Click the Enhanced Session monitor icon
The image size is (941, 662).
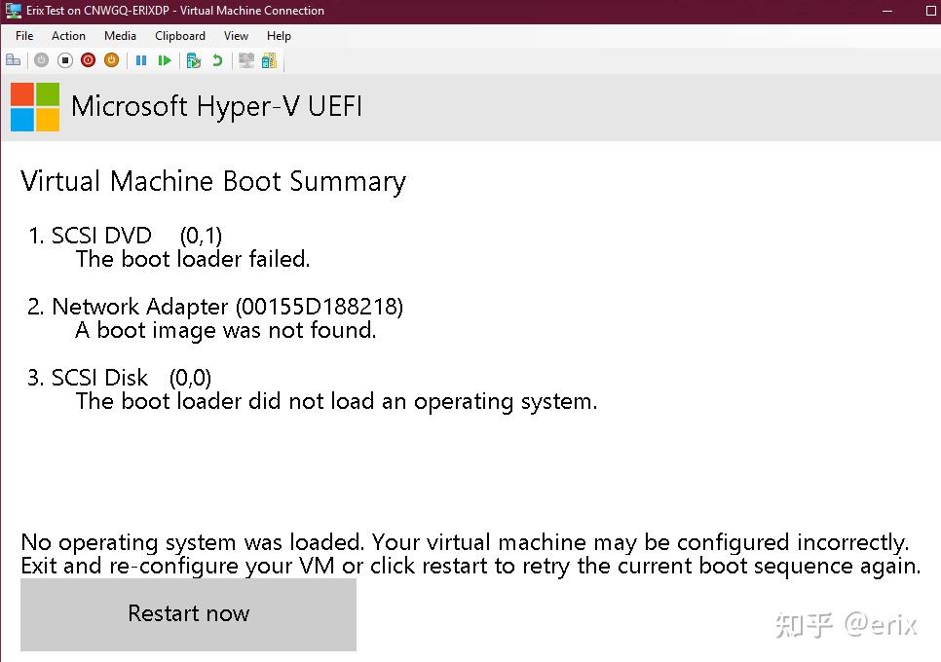pos(246,60)
